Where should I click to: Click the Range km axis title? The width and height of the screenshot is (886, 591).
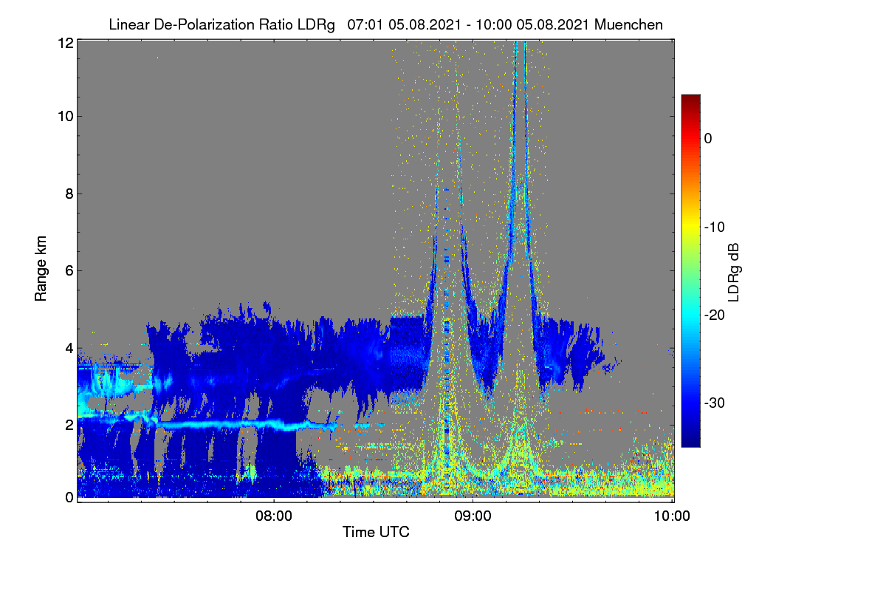point(41,270)
